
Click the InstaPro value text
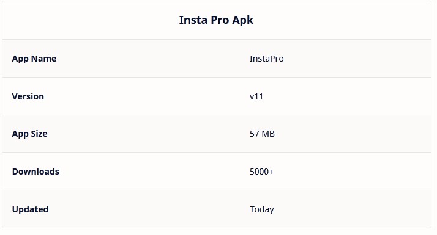[266, 59]
